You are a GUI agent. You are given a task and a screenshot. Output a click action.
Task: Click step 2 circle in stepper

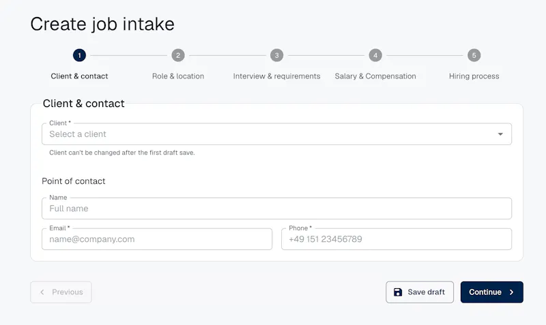pyautogui.click(x=178, y=55)
